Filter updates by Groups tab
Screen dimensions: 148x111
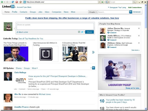[27, 68]
